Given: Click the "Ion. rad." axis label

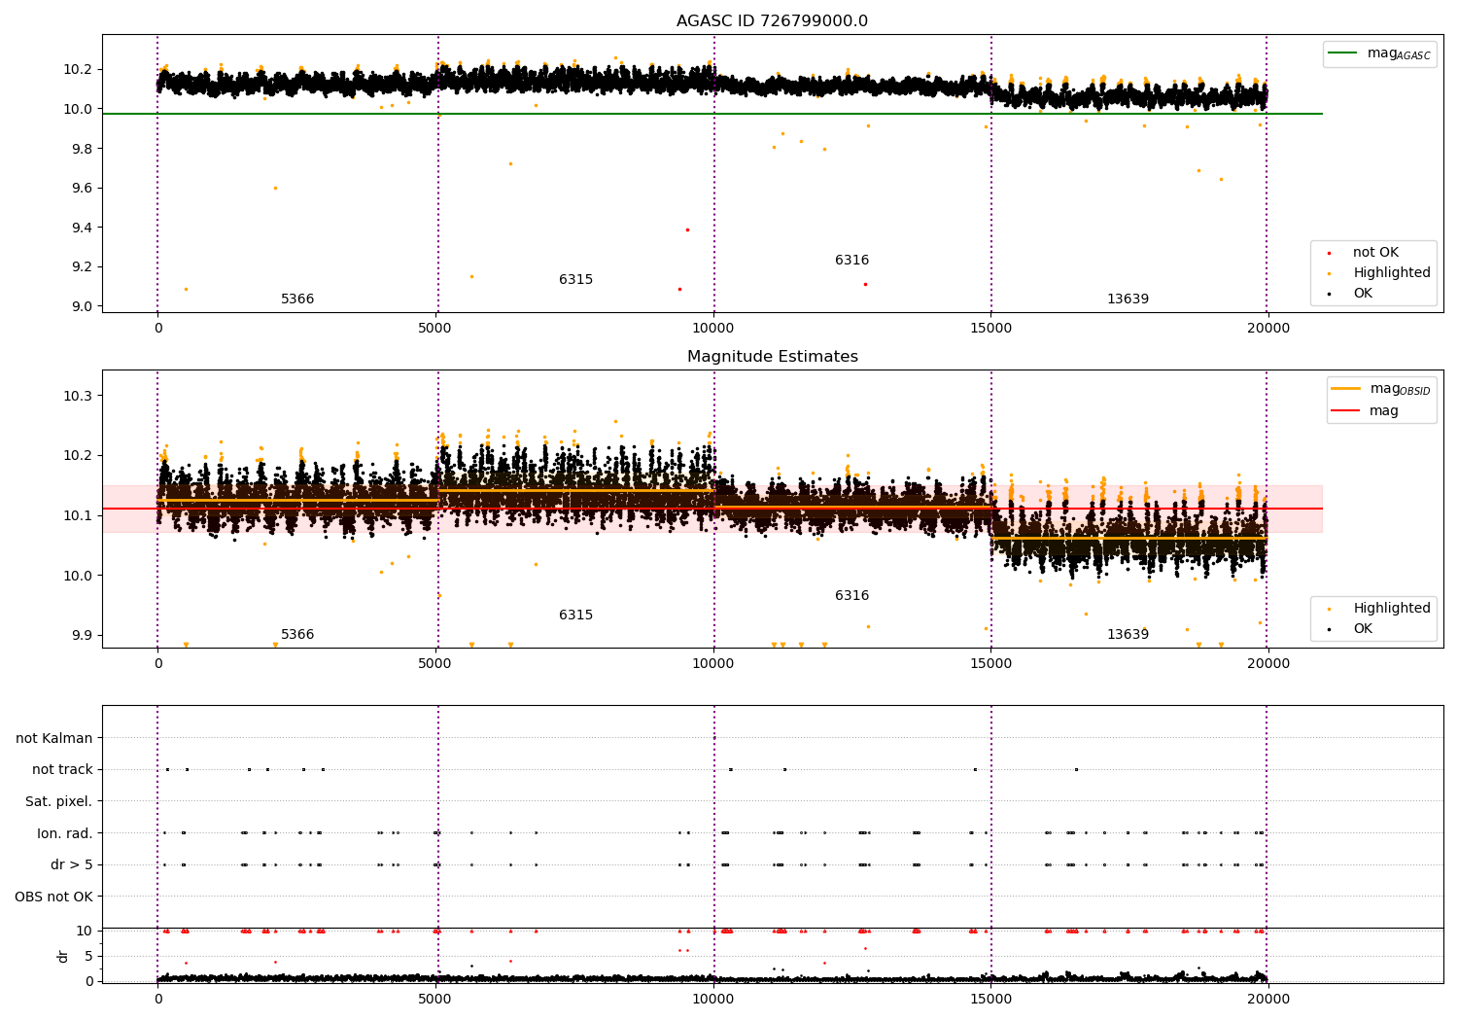Looking at the screenshot, I should (65, 834).
